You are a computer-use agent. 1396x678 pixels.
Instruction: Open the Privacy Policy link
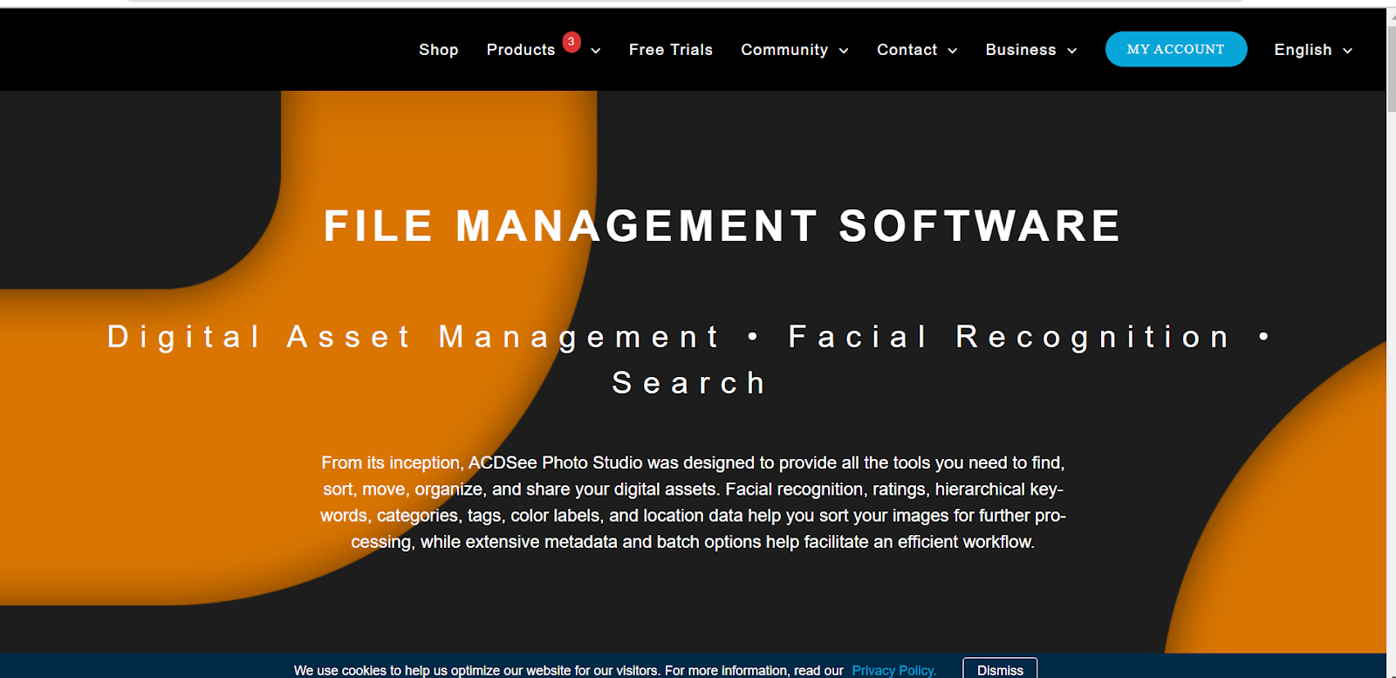893,670
